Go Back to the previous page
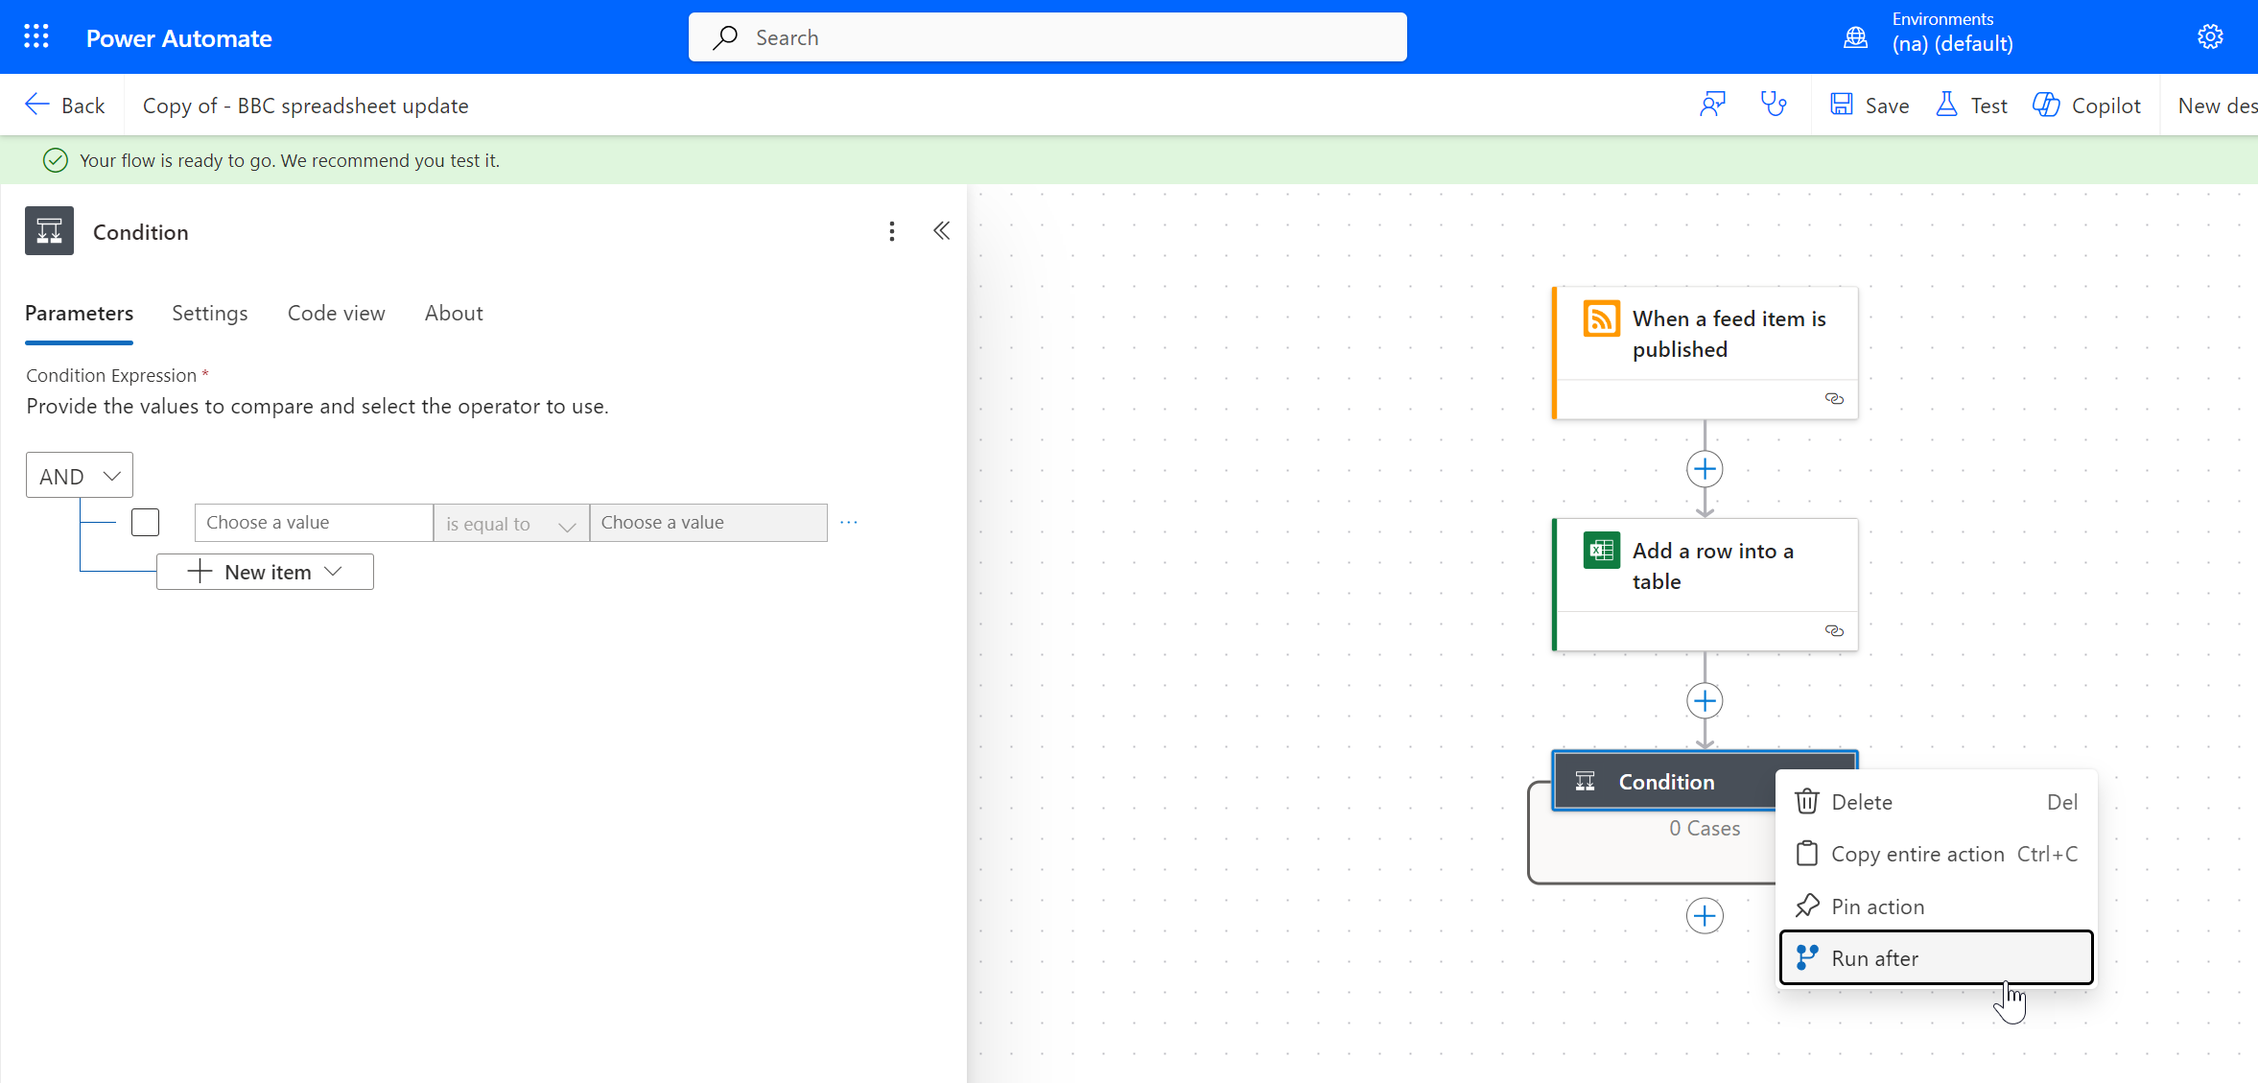2258x1083 pixels. (x=65, y=106)
